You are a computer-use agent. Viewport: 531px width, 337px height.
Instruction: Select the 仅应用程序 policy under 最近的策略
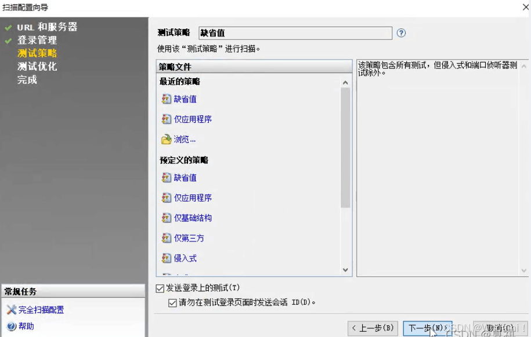(x=193, y=119)
